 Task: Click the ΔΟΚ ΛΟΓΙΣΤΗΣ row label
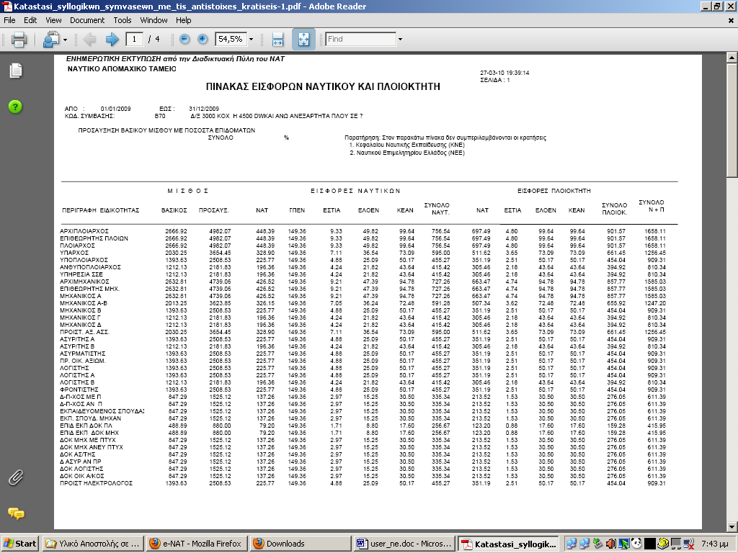point(81,469)
